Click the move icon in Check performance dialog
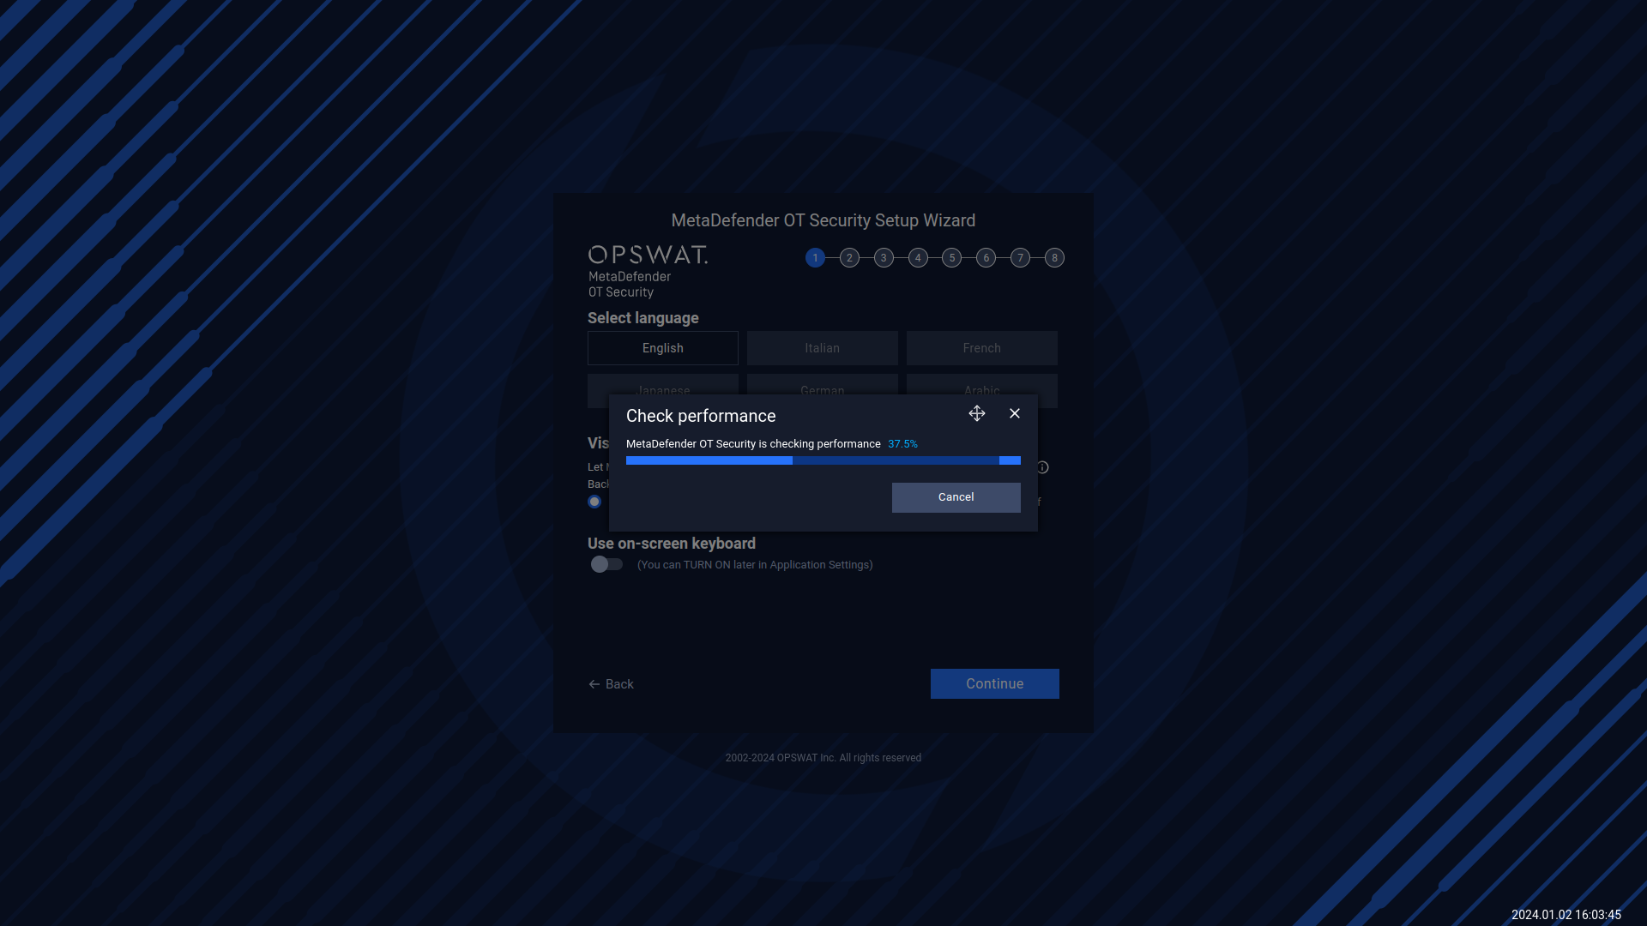 click(x=977, y=414)
